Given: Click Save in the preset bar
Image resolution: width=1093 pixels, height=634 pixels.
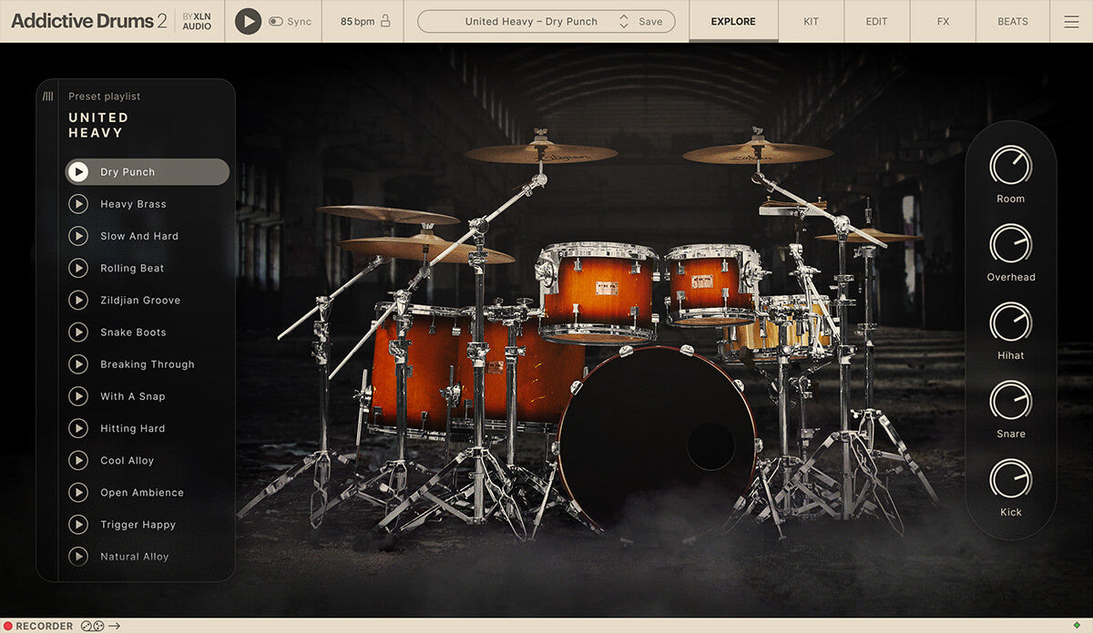Looking at the screenshot, I should (650, 22).
